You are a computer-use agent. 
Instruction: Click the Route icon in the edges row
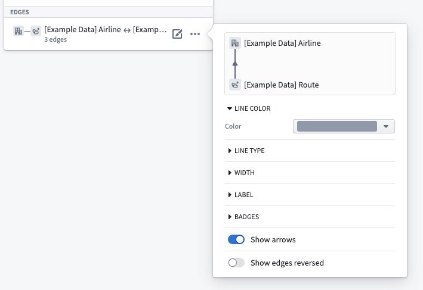(36, 31)
